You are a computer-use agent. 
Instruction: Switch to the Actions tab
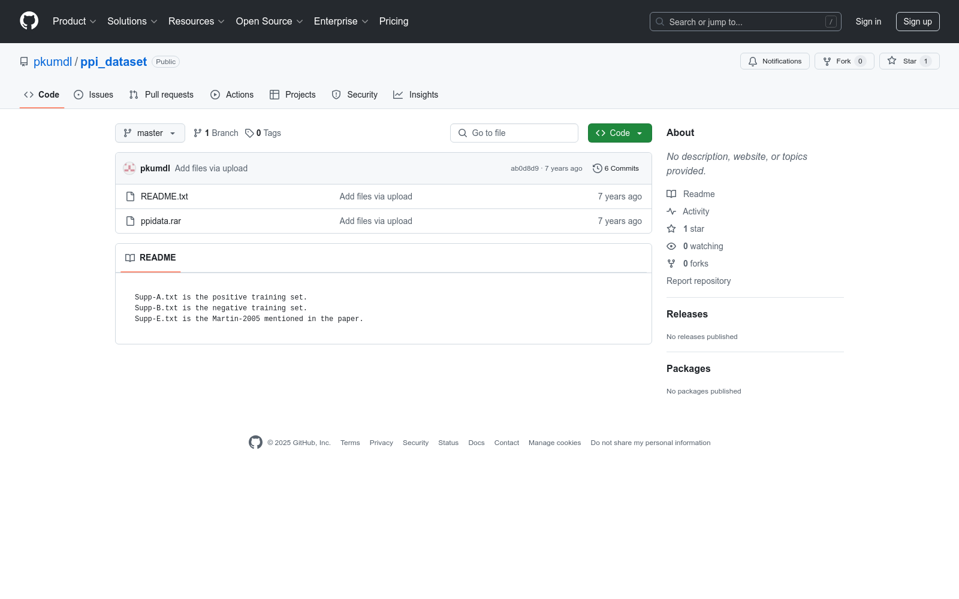[232, 95]
